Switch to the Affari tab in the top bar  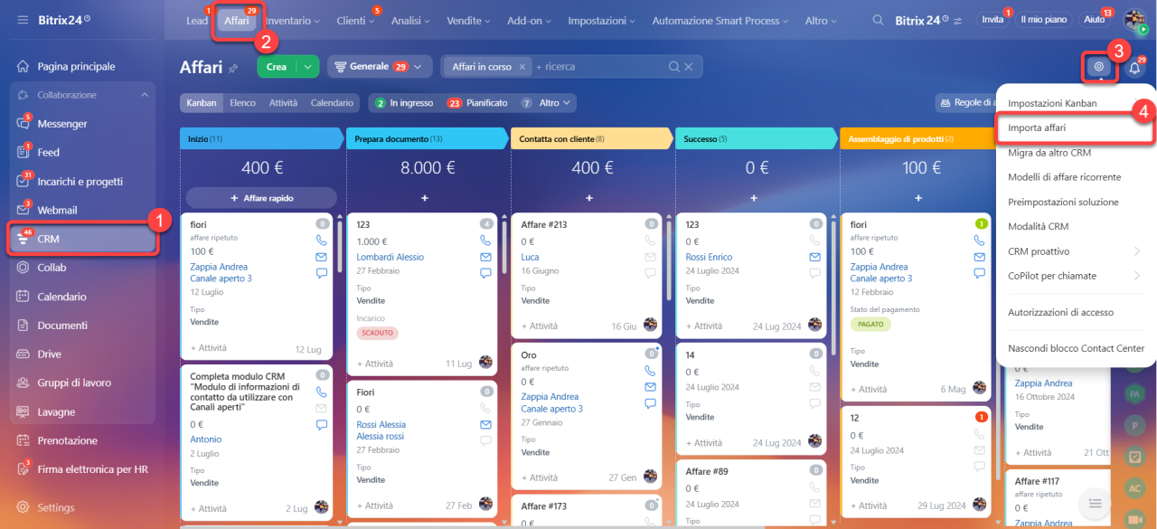click(237, 20)
